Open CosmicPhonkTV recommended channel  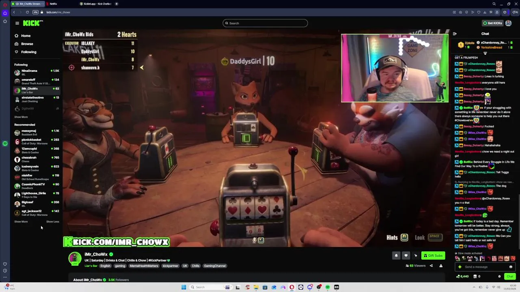pos(37,186)
